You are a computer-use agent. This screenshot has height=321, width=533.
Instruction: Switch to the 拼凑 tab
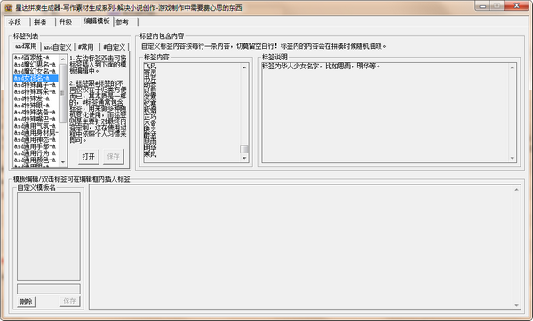40,21
